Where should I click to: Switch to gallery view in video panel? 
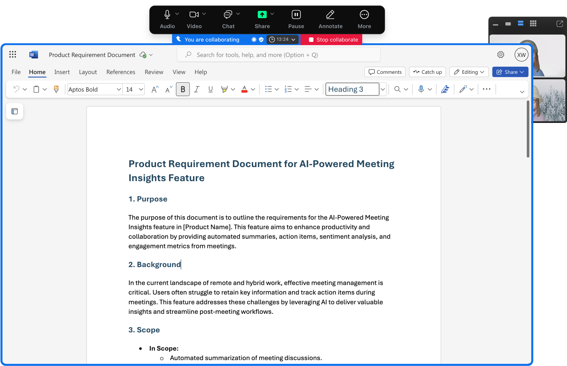tap(533, 23)
